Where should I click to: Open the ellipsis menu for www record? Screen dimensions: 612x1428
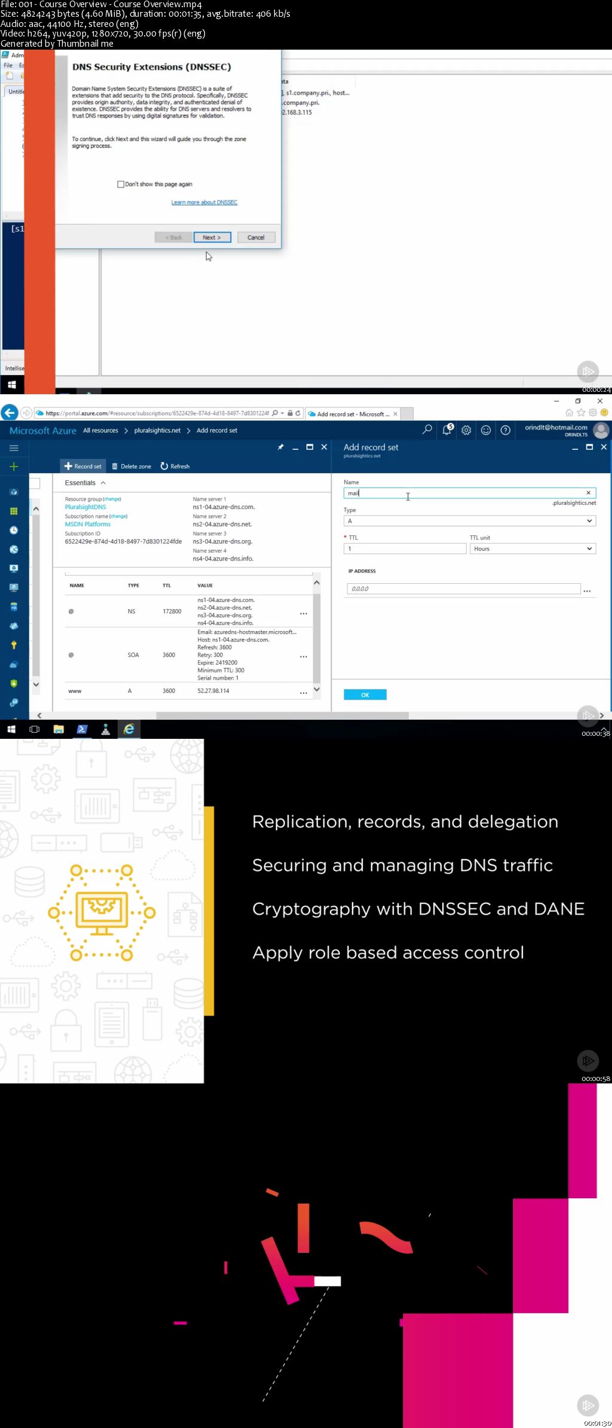pyautogui.click(x=304, y=693)
